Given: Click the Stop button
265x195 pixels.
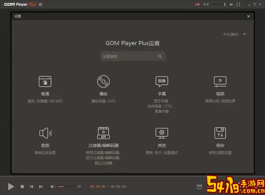Looking at the screenshot, I should coord(22,186).
